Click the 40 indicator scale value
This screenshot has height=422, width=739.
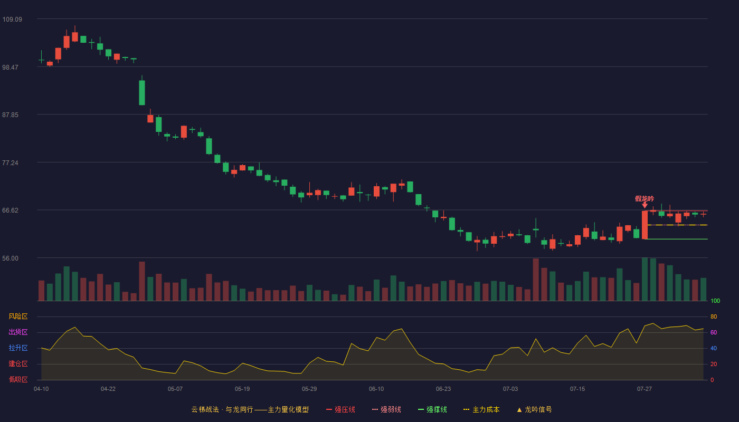pos(714,348)
